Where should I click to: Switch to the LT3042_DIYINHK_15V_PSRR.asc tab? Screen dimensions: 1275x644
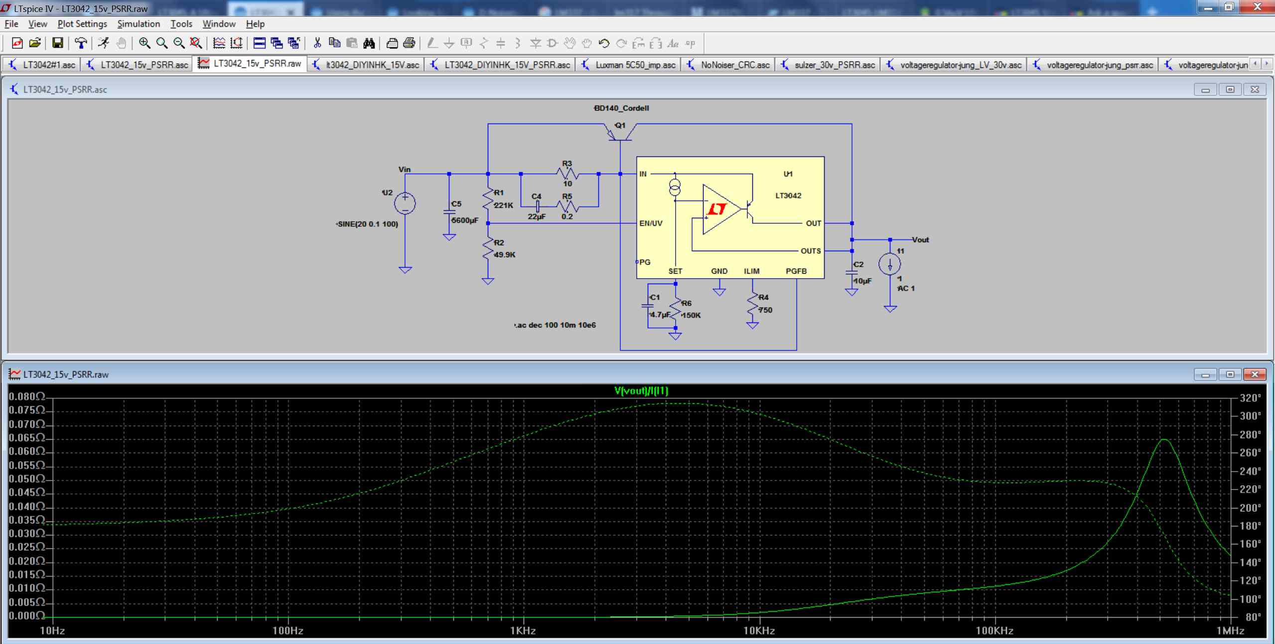(x=500, y=65)
